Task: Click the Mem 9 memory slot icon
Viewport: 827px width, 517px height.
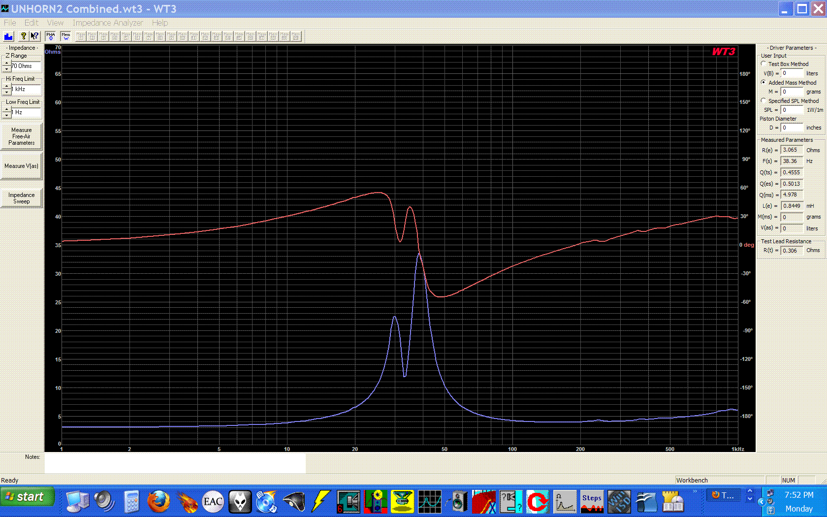Action: [171, 36]
